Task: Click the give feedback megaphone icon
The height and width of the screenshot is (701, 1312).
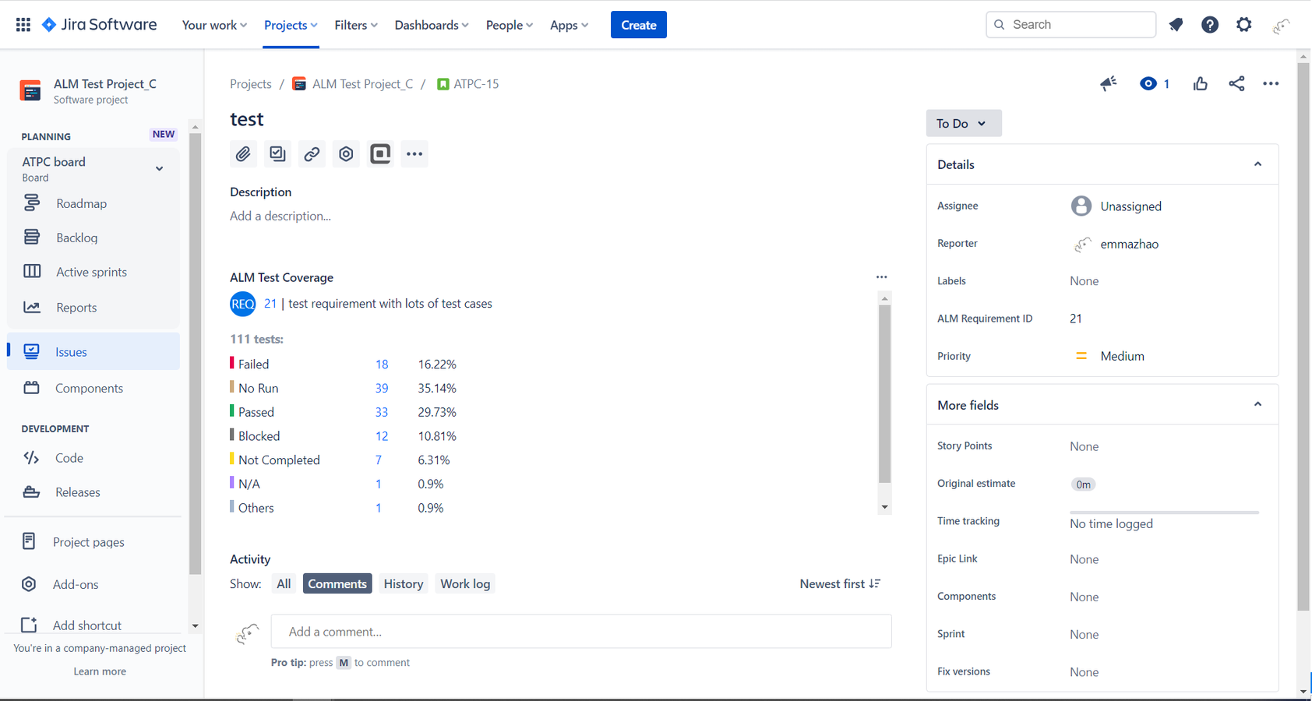Action: [1109, 83]
